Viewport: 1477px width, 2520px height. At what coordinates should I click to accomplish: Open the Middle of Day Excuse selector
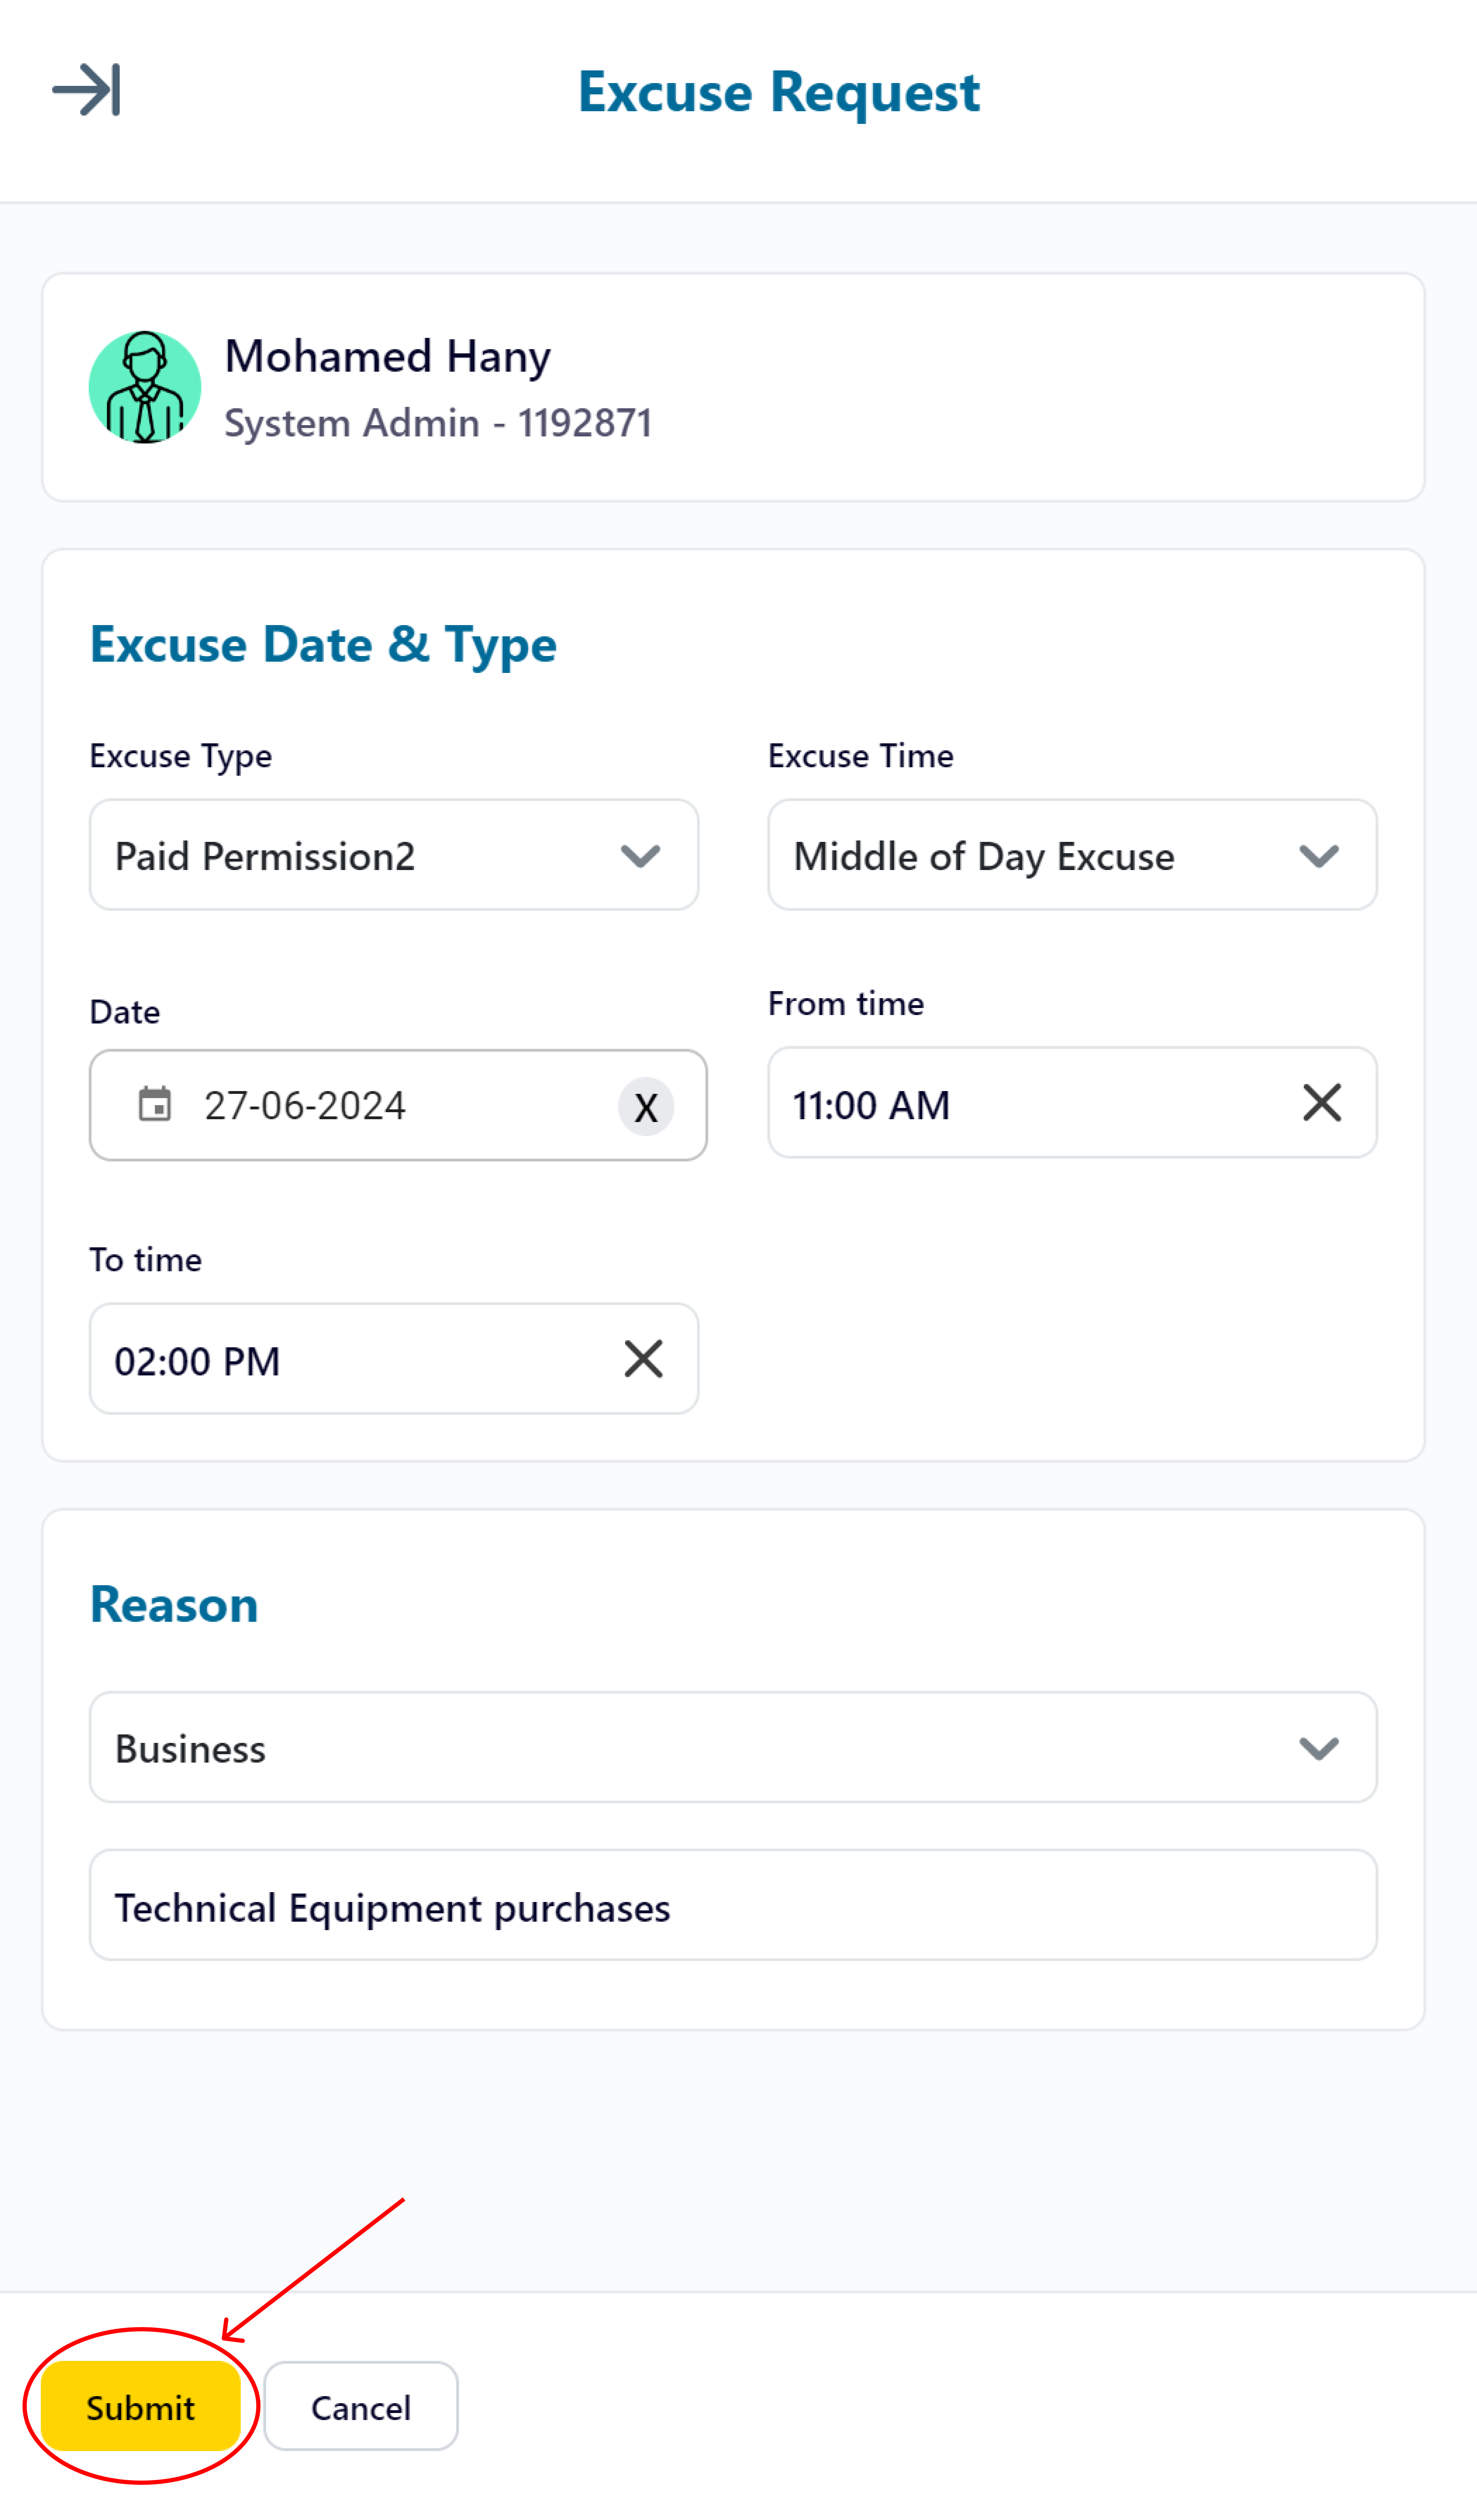tap(1072, 855)
